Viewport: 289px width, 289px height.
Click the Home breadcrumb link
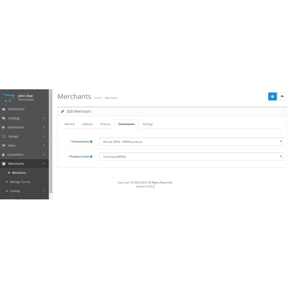point(98,98)
